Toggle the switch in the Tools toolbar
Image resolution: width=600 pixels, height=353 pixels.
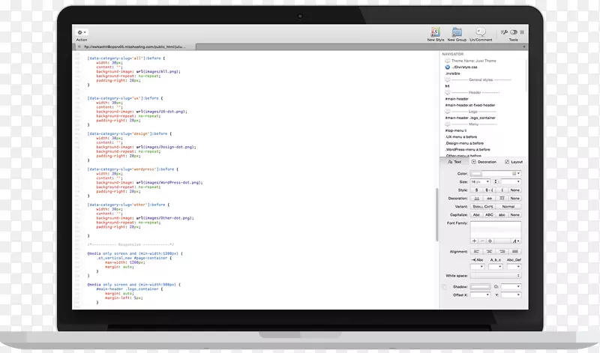[514, 32]
